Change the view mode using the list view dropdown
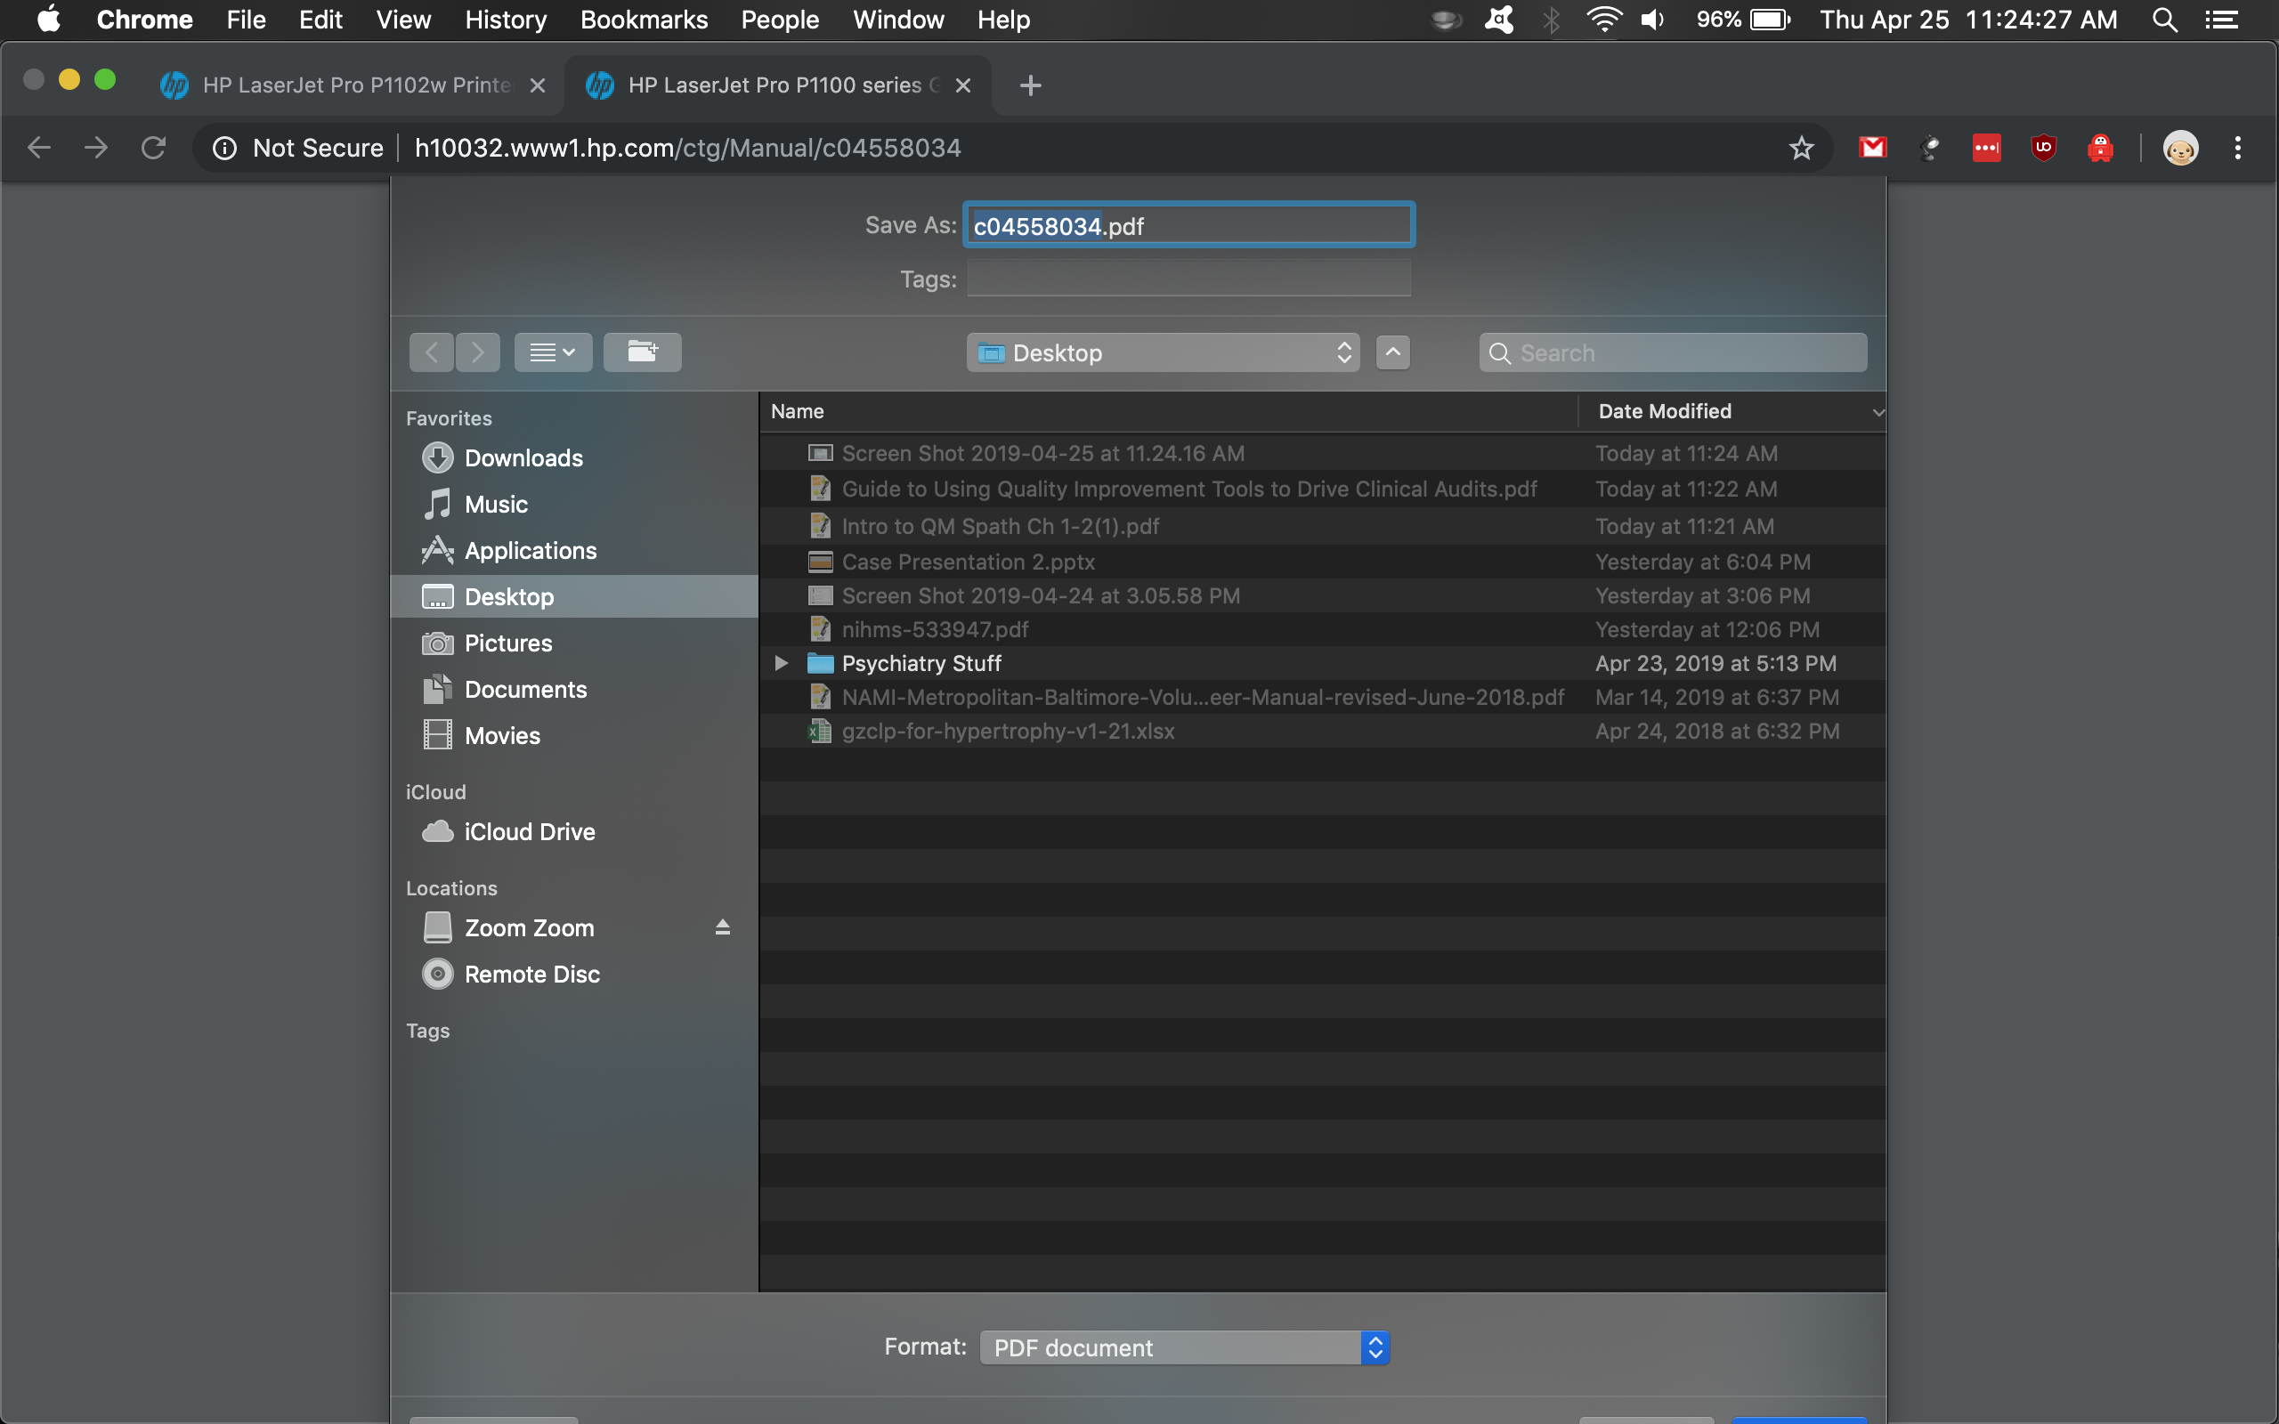Screen dimensions: 2279x1424 [x=553, y=352]
